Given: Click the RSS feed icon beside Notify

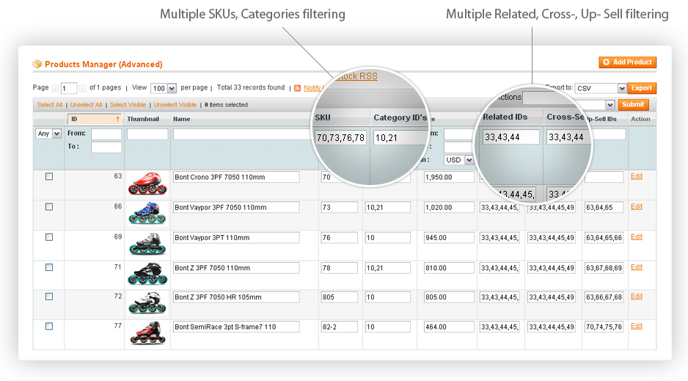Looking at the screenshot, I should [298, 88].
